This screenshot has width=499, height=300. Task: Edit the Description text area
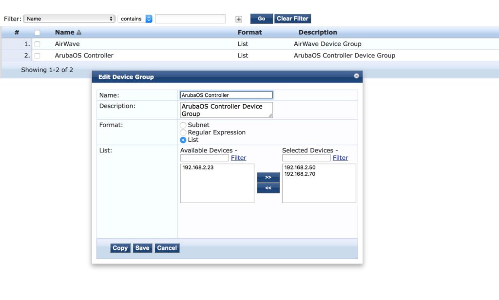(x=227, y=110)
